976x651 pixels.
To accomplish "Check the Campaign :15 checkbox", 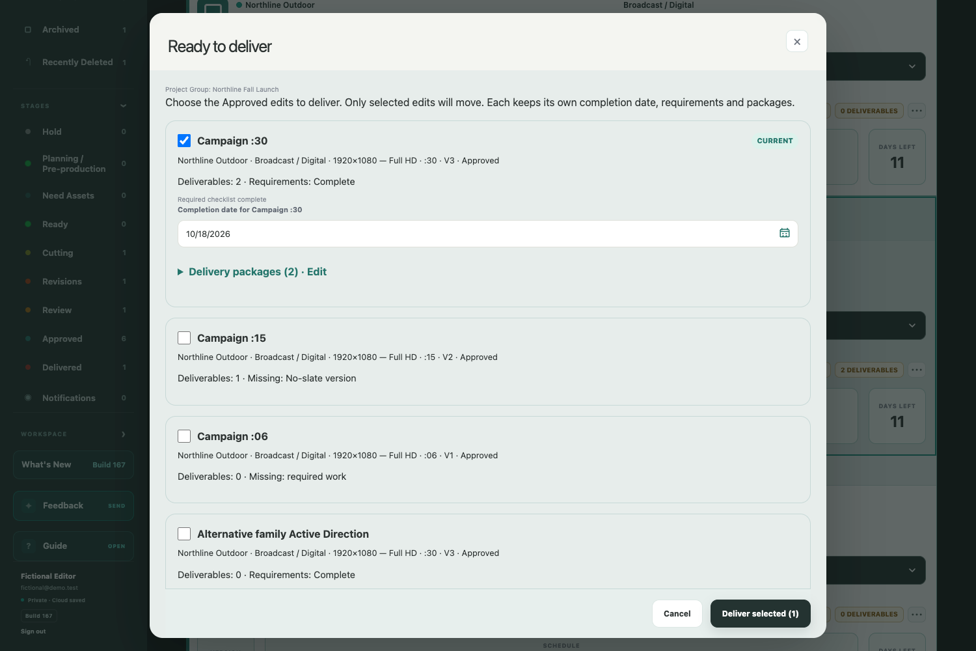I will click(184, 338).
